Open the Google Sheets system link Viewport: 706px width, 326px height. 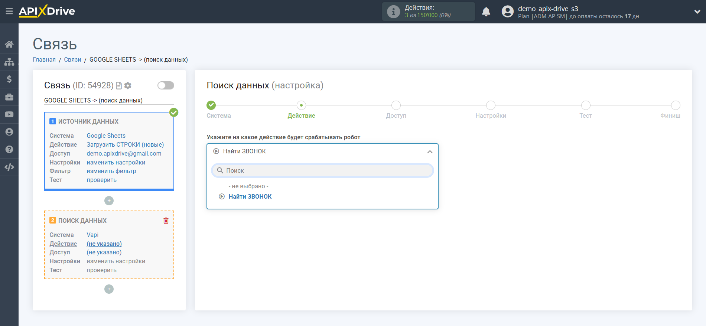(x=106, y=136)
